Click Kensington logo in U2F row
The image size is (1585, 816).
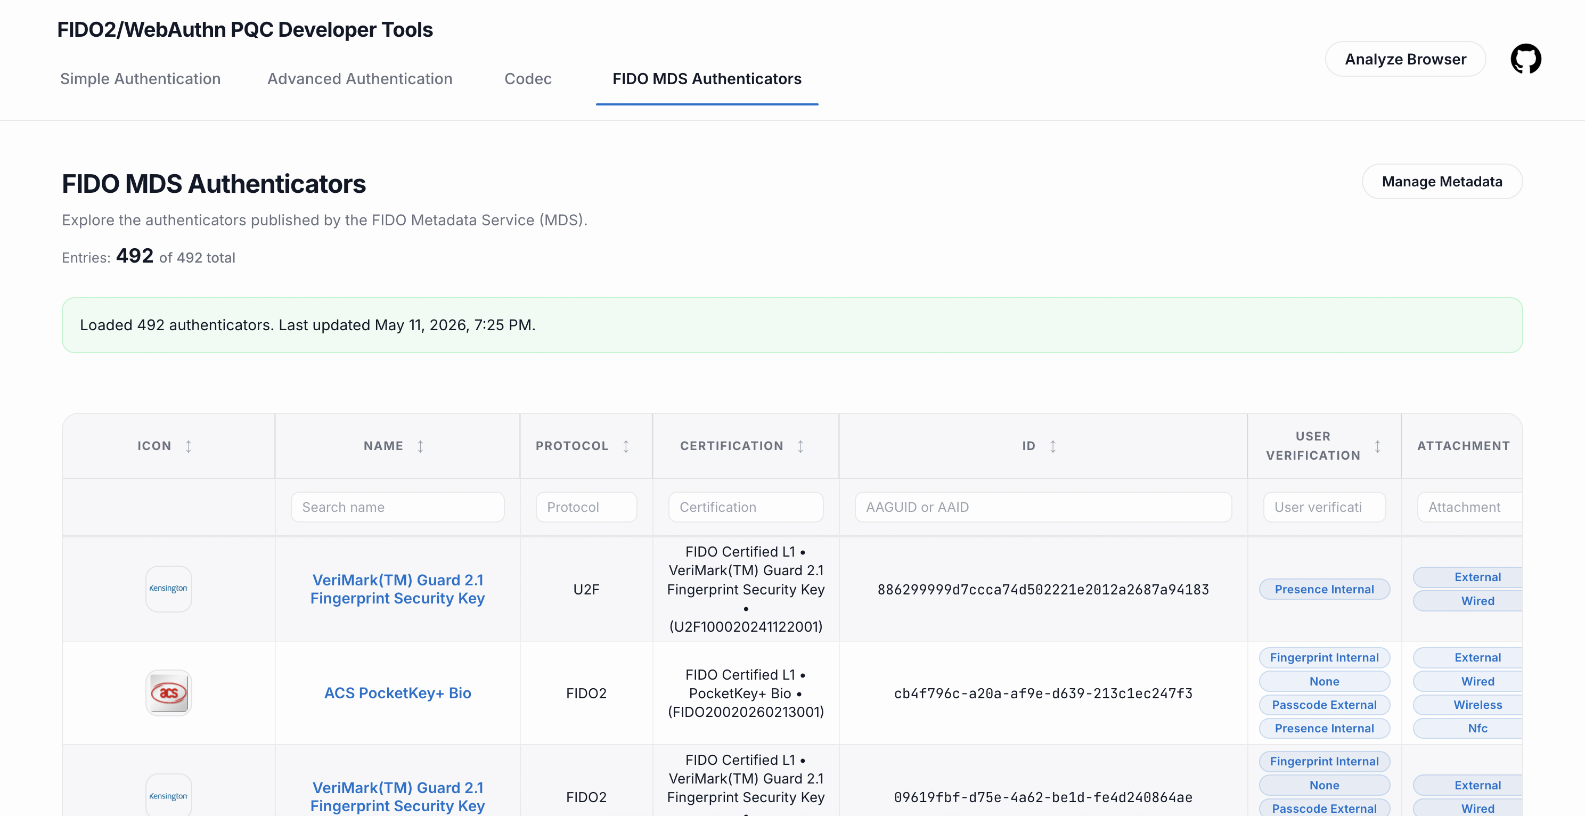[169, 589]
